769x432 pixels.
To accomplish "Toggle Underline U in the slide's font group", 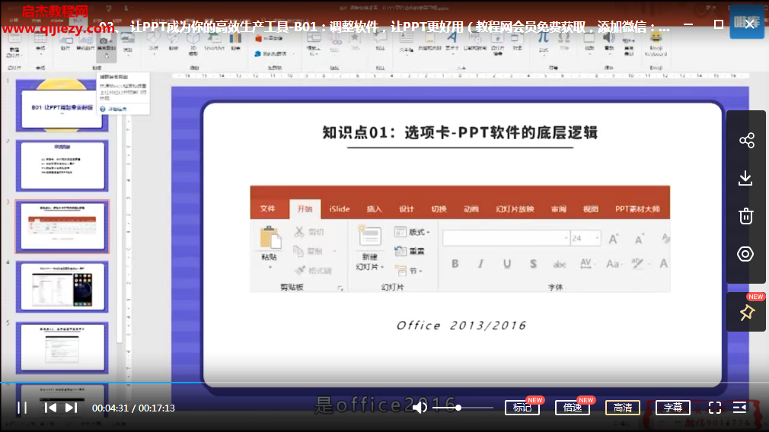I will [507, 264].
